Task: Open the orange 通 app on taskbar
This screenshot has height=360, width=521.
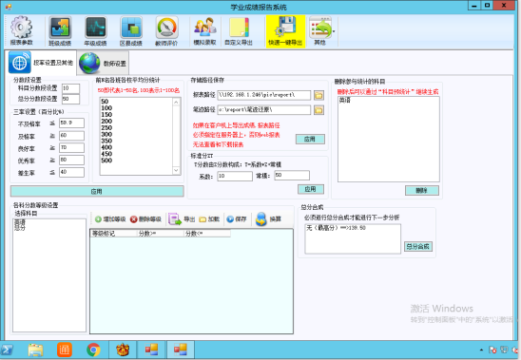Action: (65, 351)
